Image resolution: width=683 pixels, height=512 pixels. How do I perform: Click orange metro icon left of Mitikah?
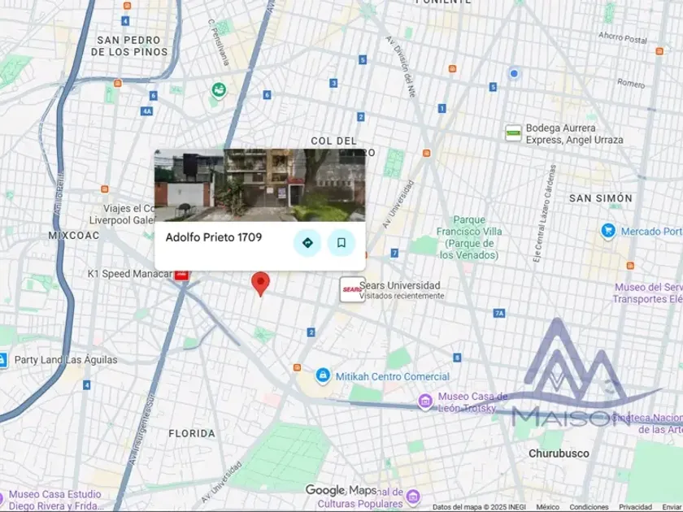pos(297,367)
